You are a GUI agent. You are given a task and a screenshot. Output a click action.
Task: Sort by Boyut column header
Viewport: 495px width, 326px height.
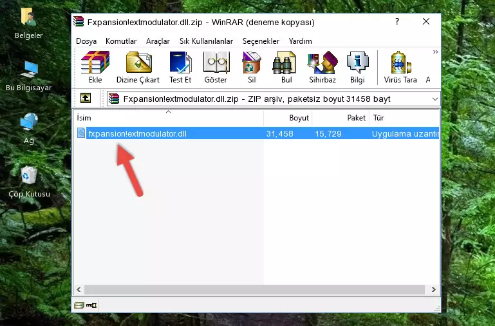288,117
